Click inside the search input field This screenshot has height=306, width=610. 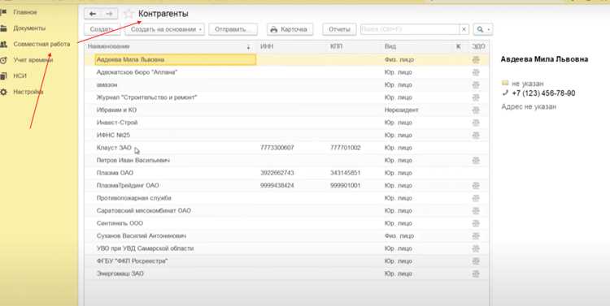pyautogui.click(x=409, y=29)
